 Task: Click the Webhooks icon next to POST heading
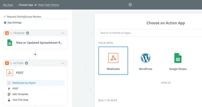[10, 73]
